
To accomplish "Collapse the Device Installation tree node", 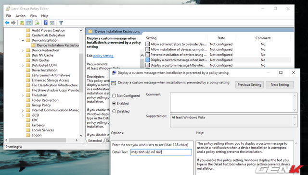I will [x=23, y=40].
